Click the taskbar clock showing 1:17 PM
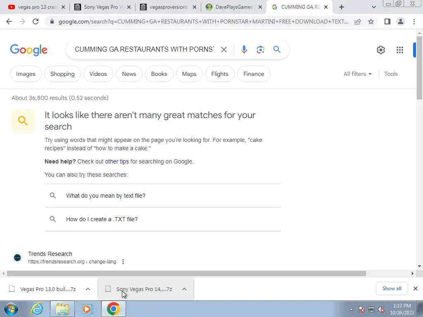 pos(402,309)
